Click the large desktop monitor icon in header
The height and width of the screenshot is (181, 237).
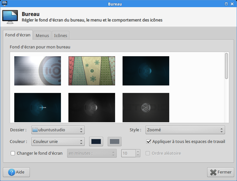[10, 17]
